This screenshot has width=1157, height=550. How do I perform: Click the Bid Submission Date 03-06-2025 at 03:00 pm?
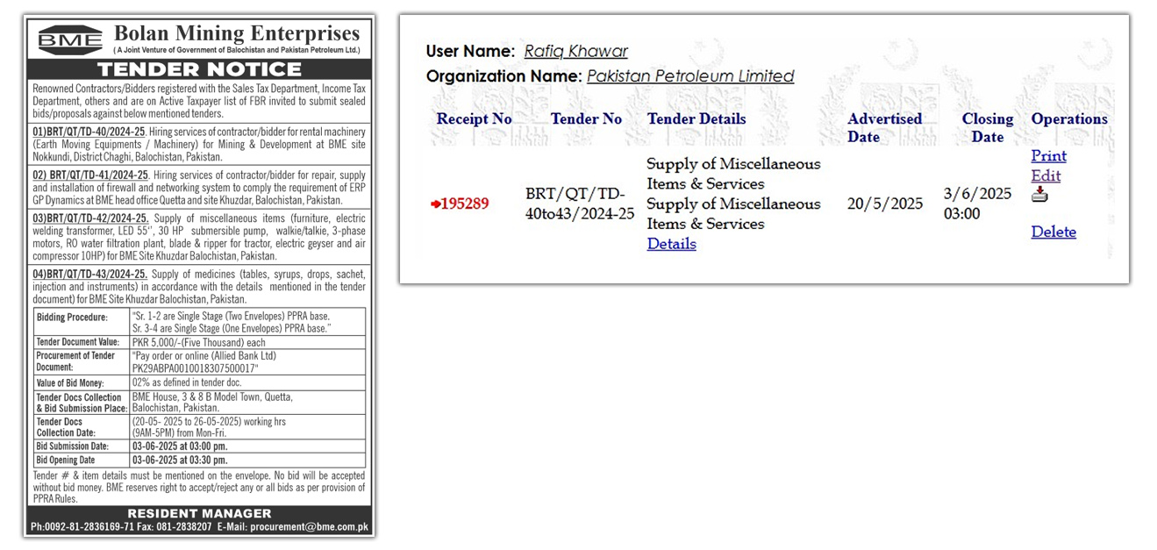tap(180, 446)
